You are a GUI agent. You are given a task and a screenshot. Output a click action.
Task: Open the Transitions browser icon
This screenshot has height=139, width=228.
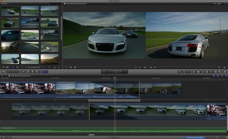click(207, 72)
